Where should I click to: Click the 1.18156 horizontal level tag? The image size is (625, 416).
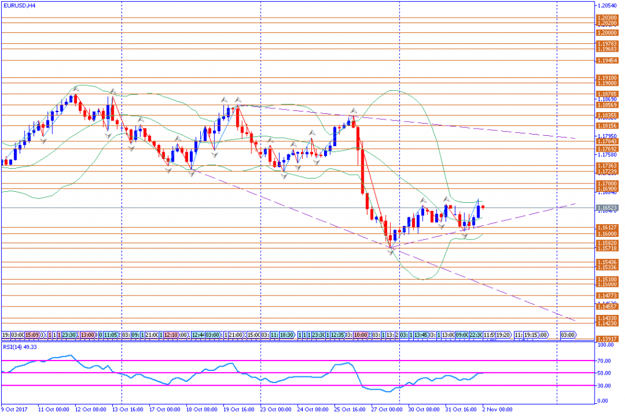607,125
